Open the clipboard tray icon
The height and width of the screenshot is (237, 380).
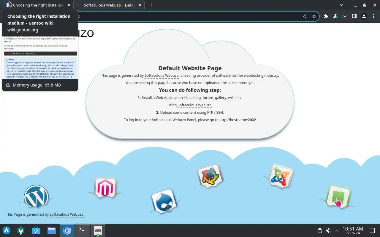click(319, 230)
